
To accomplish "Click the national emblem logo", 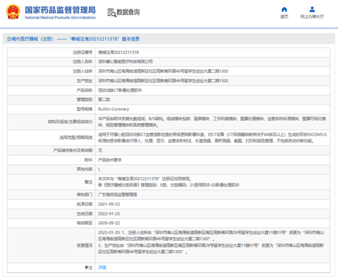I will 13,12.
